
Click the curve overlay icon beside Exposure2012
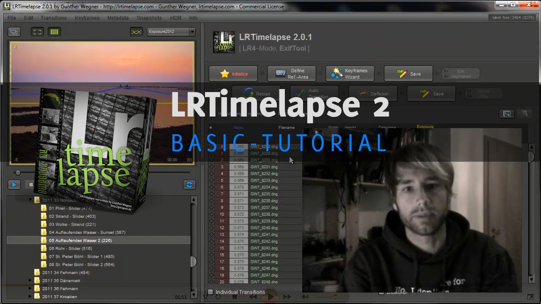click(x=137, y=32)
